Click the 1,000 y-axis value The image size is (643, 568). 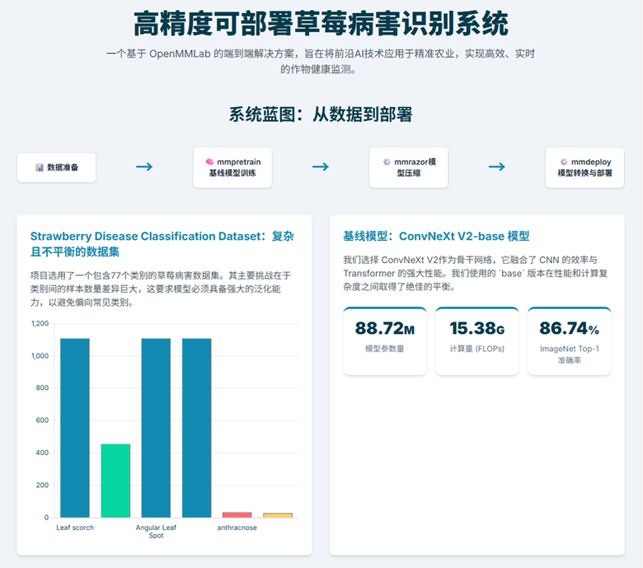(40, 356)
